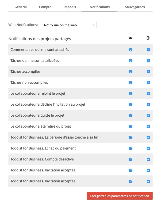Click Enregistrer les paramètres de notification
The height and width of the screenshot is (203, 161).
coord(120,196)
